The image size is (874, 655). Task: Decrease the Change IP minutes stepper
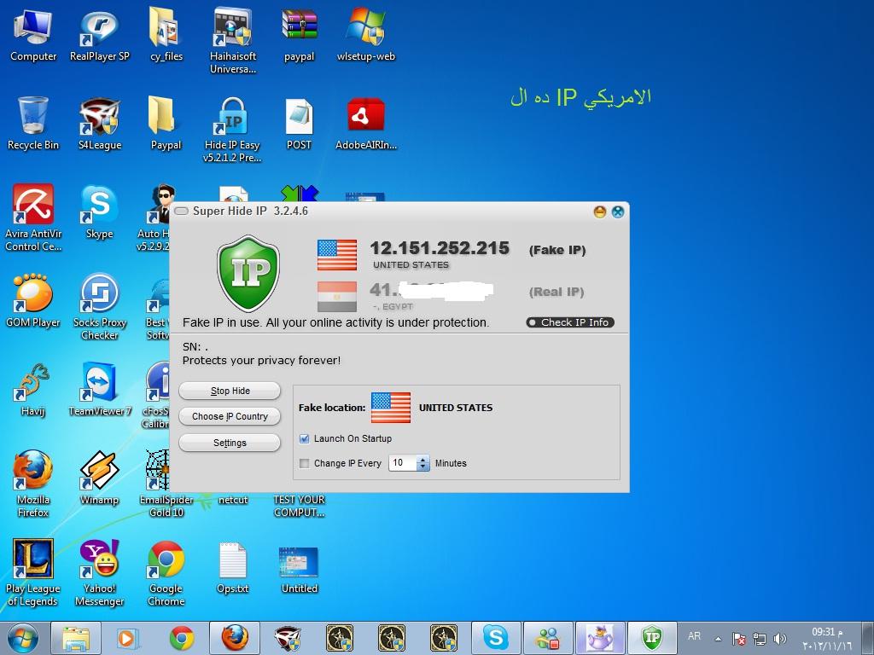[x=423, y=467]
